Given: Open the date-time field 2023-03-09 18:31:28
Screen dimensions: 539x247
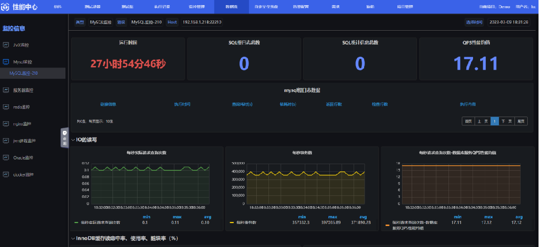Looking at the screenshot, I should pyautogui.click(x=509, y=22).
